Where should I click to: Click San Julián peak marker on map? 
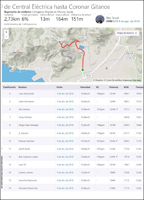[18, 50]
